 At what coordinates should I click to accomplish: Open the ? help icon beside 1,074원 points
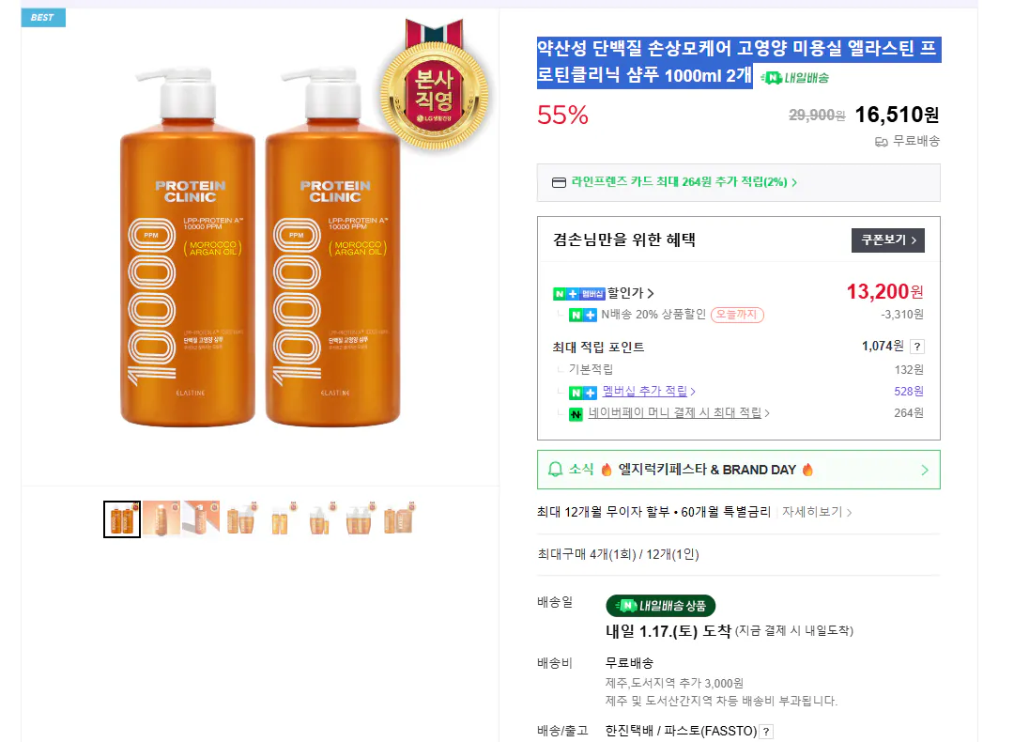click(917, 346)
